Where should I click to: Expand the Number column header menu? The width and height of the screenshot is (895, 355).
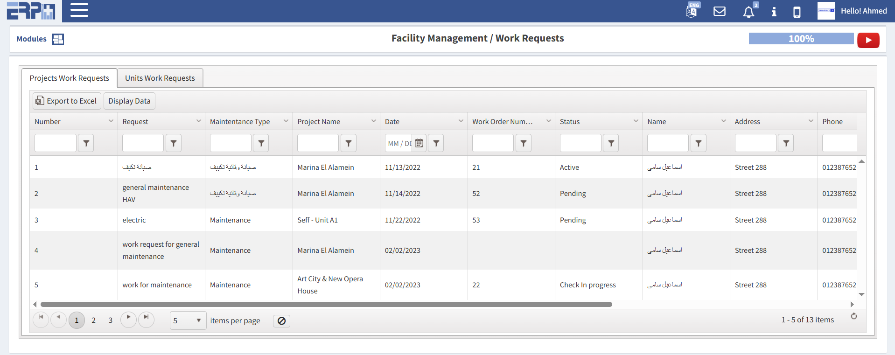(111, 121)
